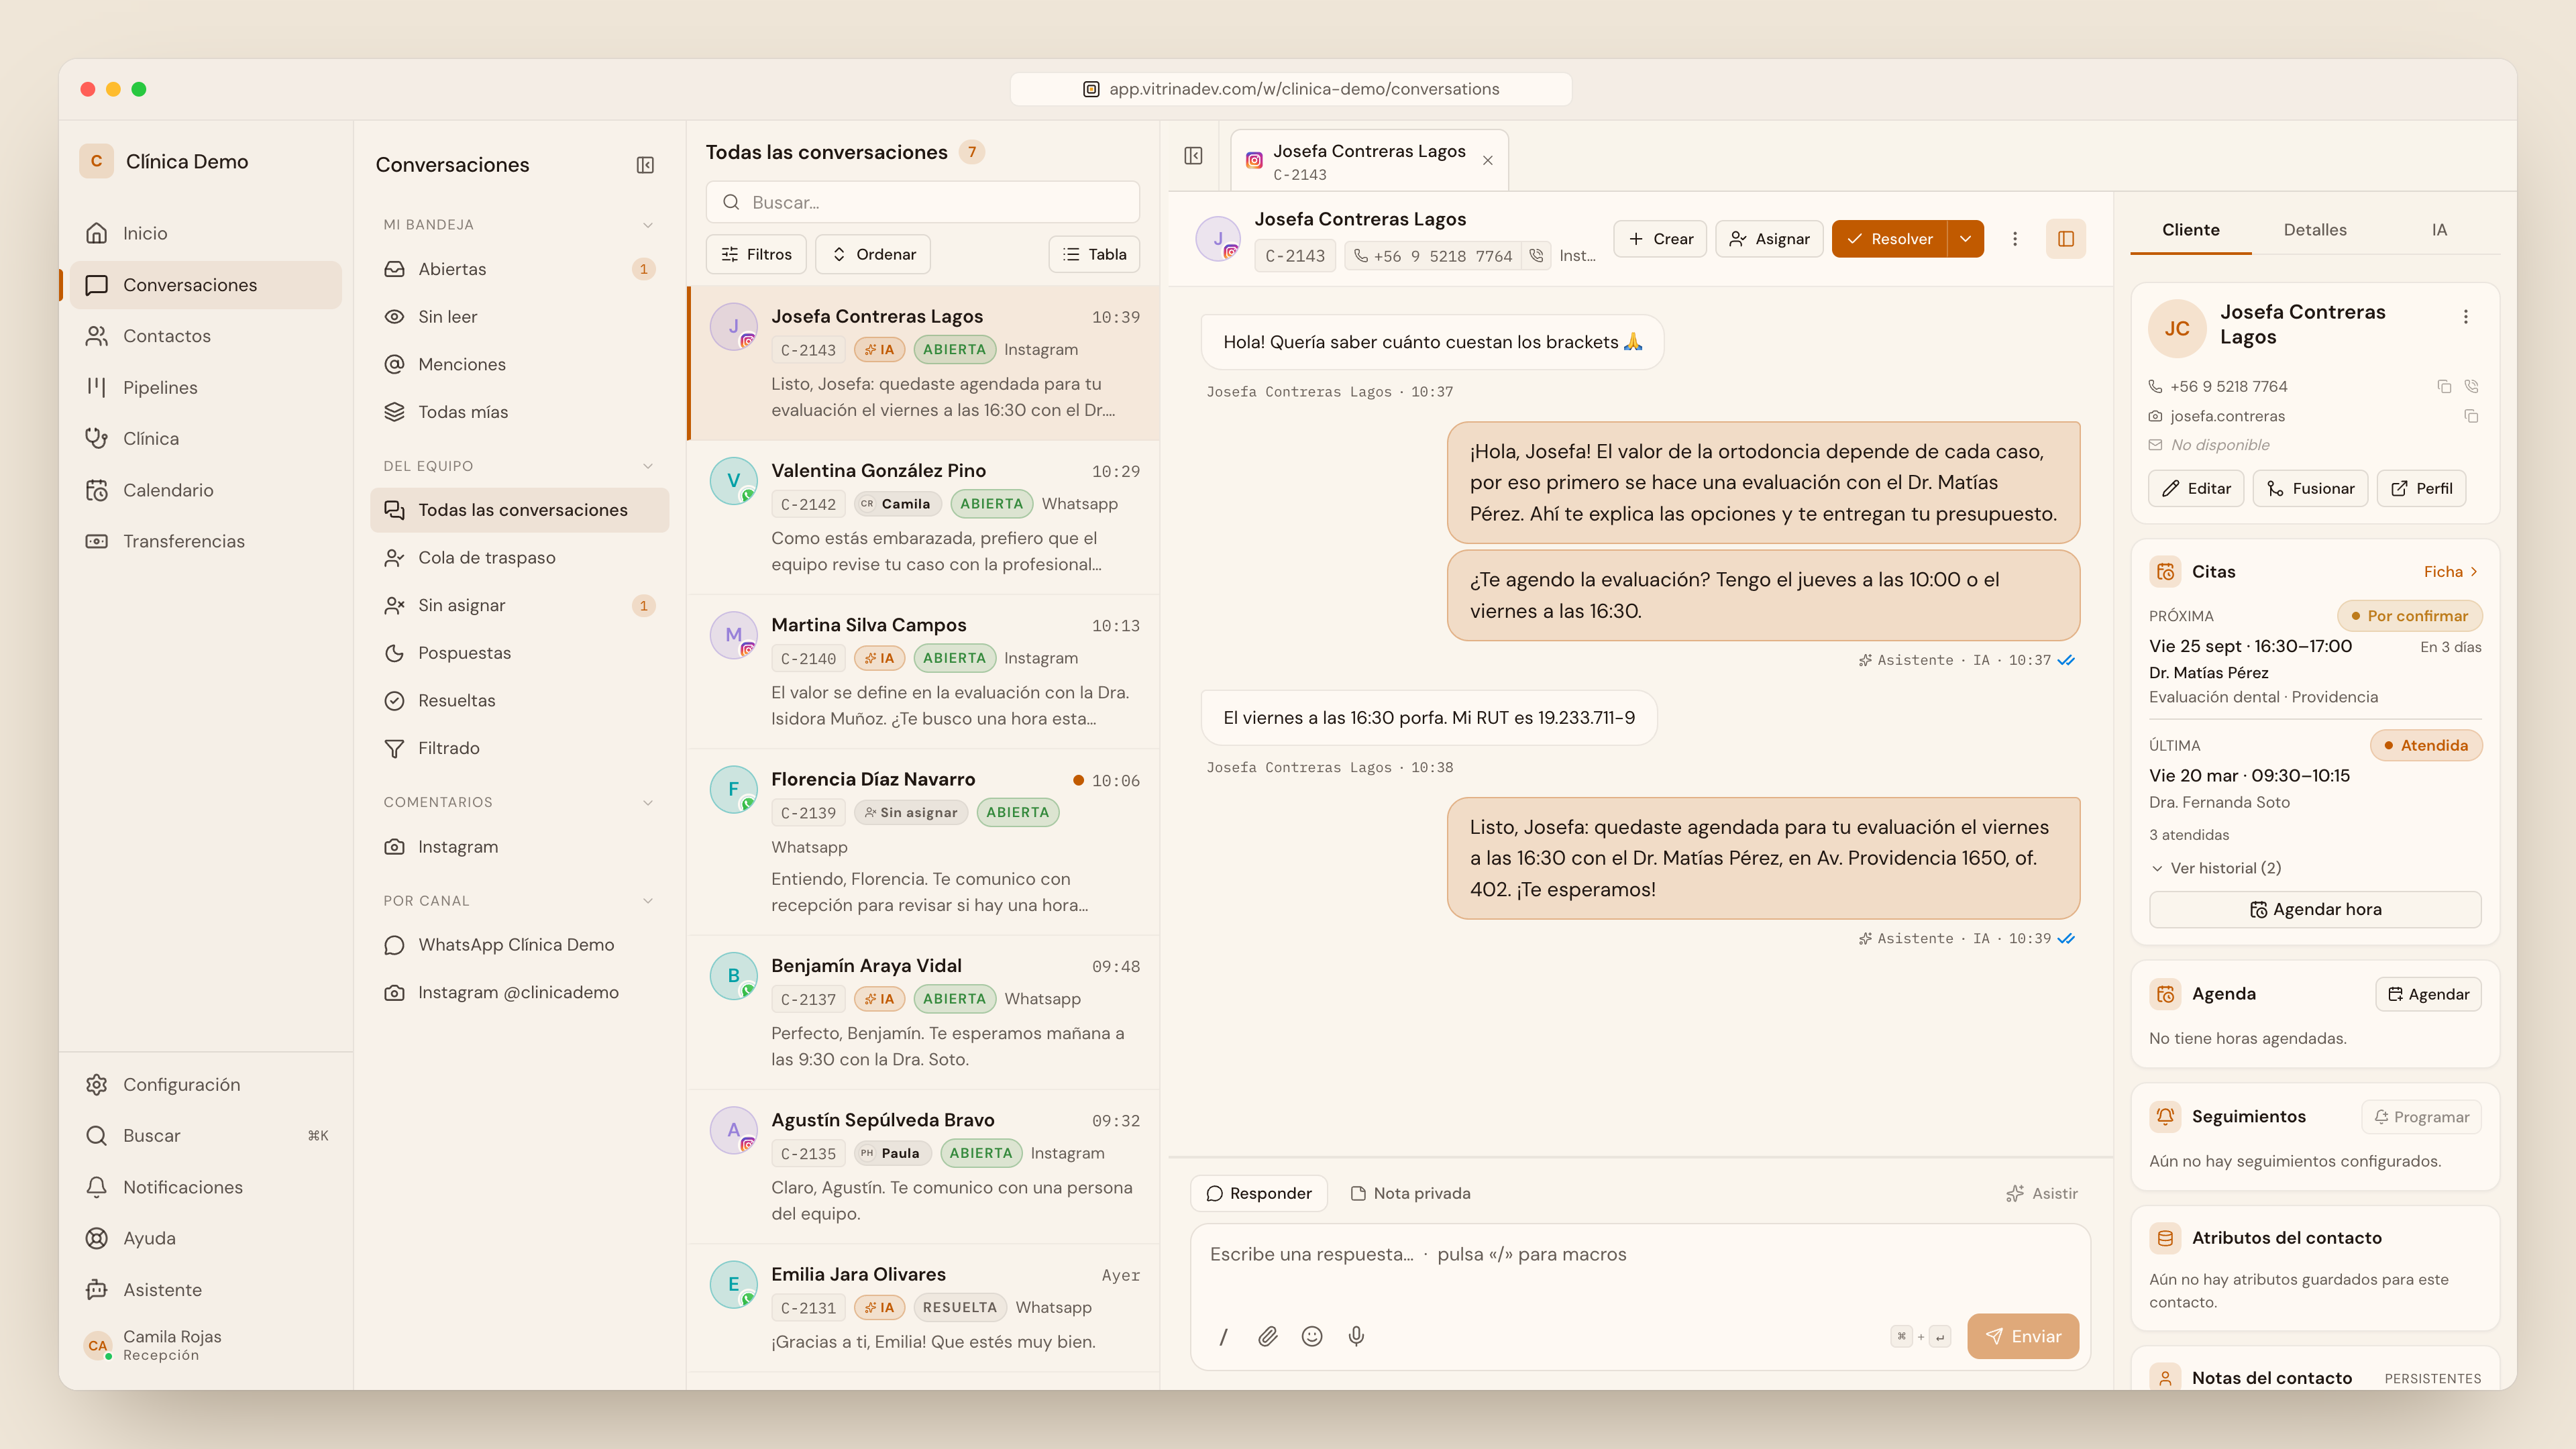Image resolution: width=2576 pixels, height=1449 pixels.
Task: Open Clínica section in sidebar
Action: pyautogui.click(x=205, y=439)
